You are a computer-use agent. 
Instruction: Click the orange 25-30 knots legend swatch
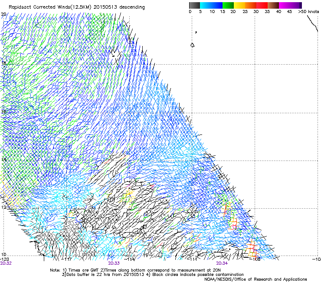(251, 5)
